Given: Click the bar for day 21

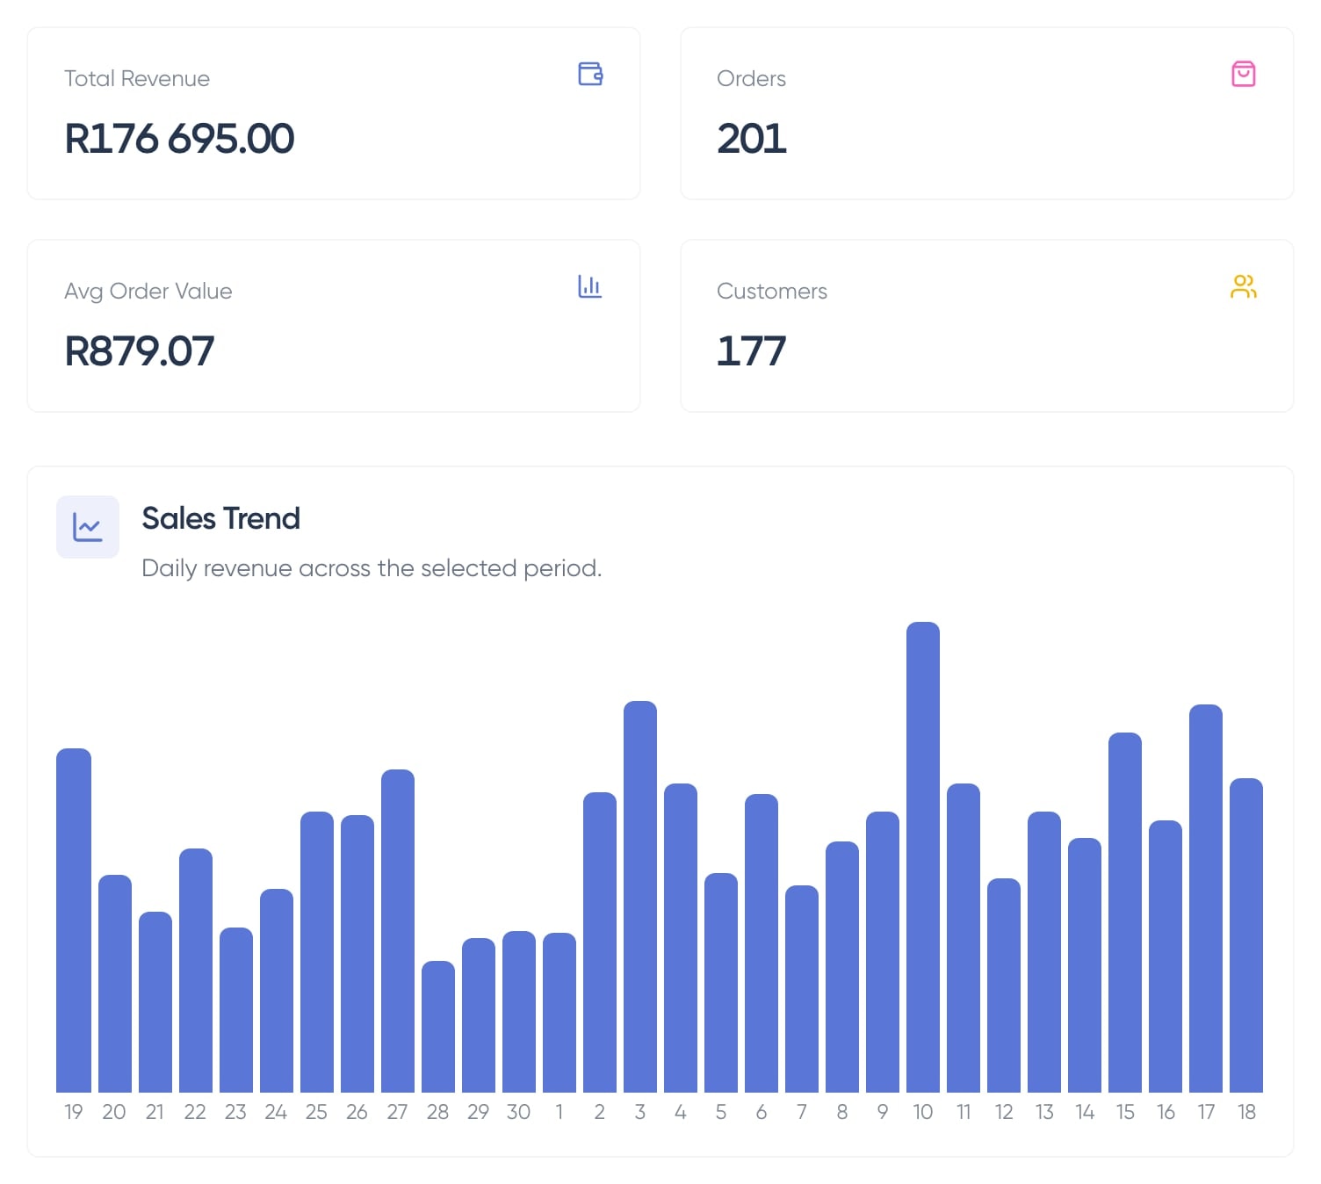Looking at the screenshot, I should point(155,1002).
